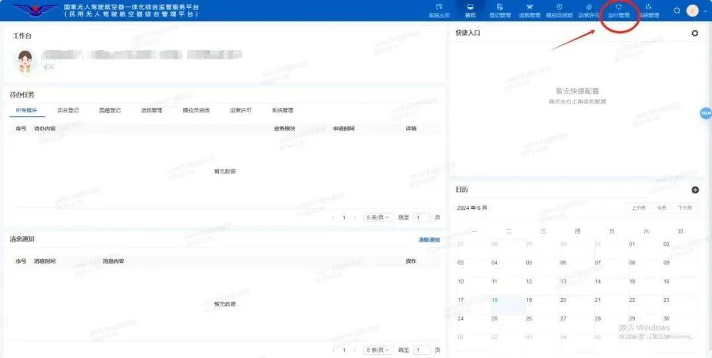Select the 操控员资质 tab under 待办任务
712x358 pixels.
tap(196, 110)
